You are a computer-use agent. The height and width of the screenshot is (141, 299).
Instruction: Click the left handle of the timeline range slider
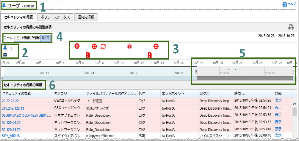tap(196, 71)
